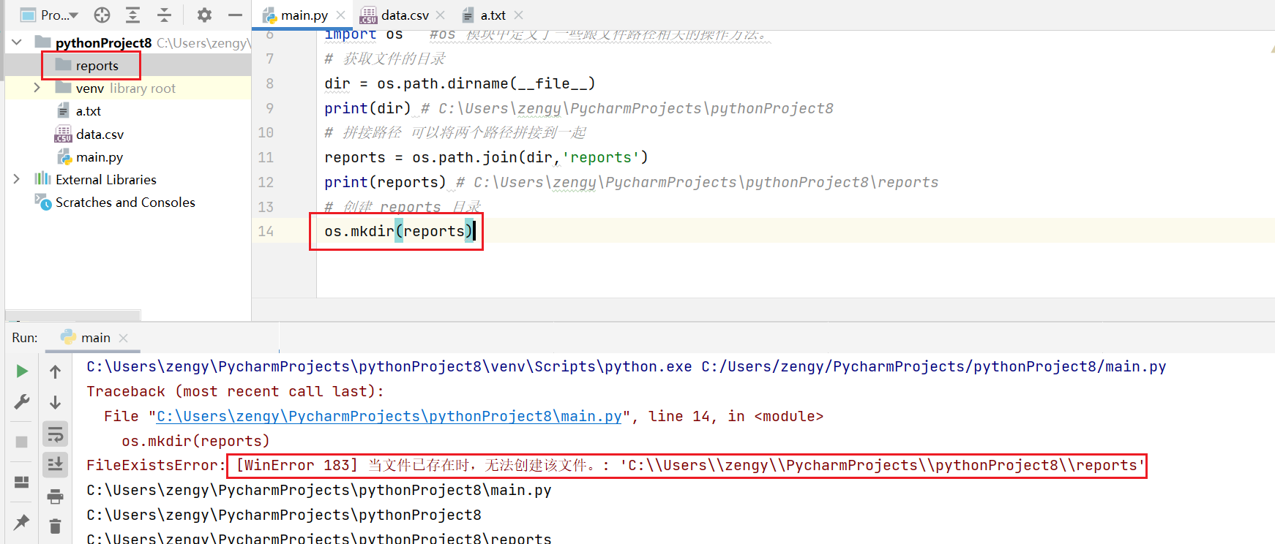The width and height of the screenshot is (1275, 544).
Task: Click line number 14 in the gutter
Action: [x=266, y=231]
